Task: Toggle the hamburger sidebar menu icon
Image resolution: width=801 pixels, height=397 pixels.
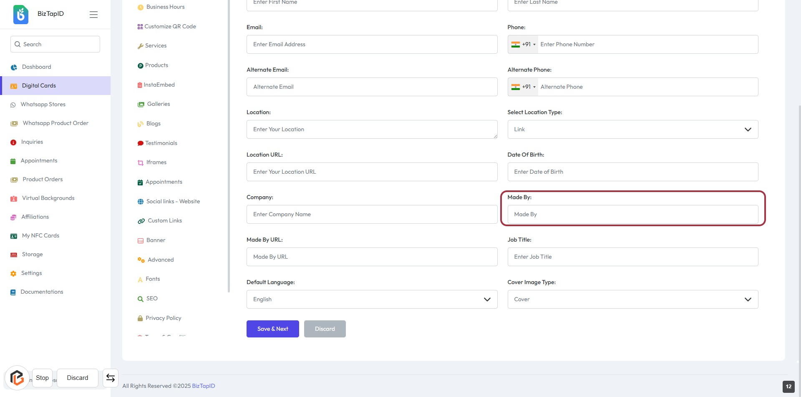Action: [x=93, y=15]
